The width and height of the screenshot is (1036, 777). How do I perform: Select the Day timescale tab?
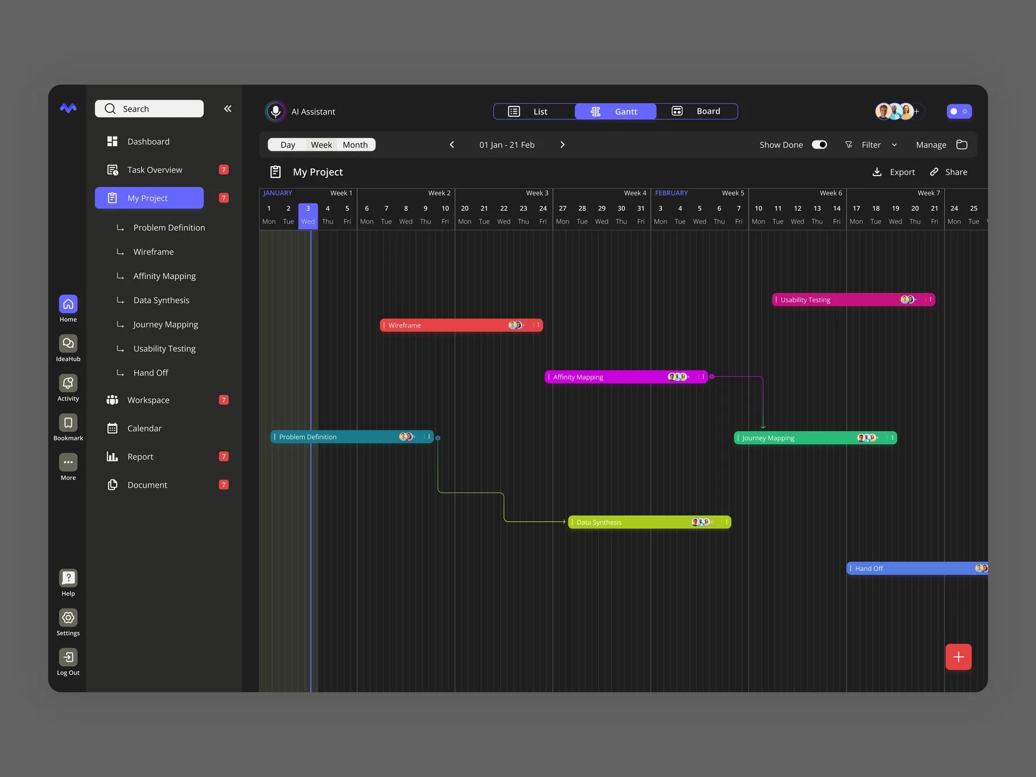pos(288,144)
